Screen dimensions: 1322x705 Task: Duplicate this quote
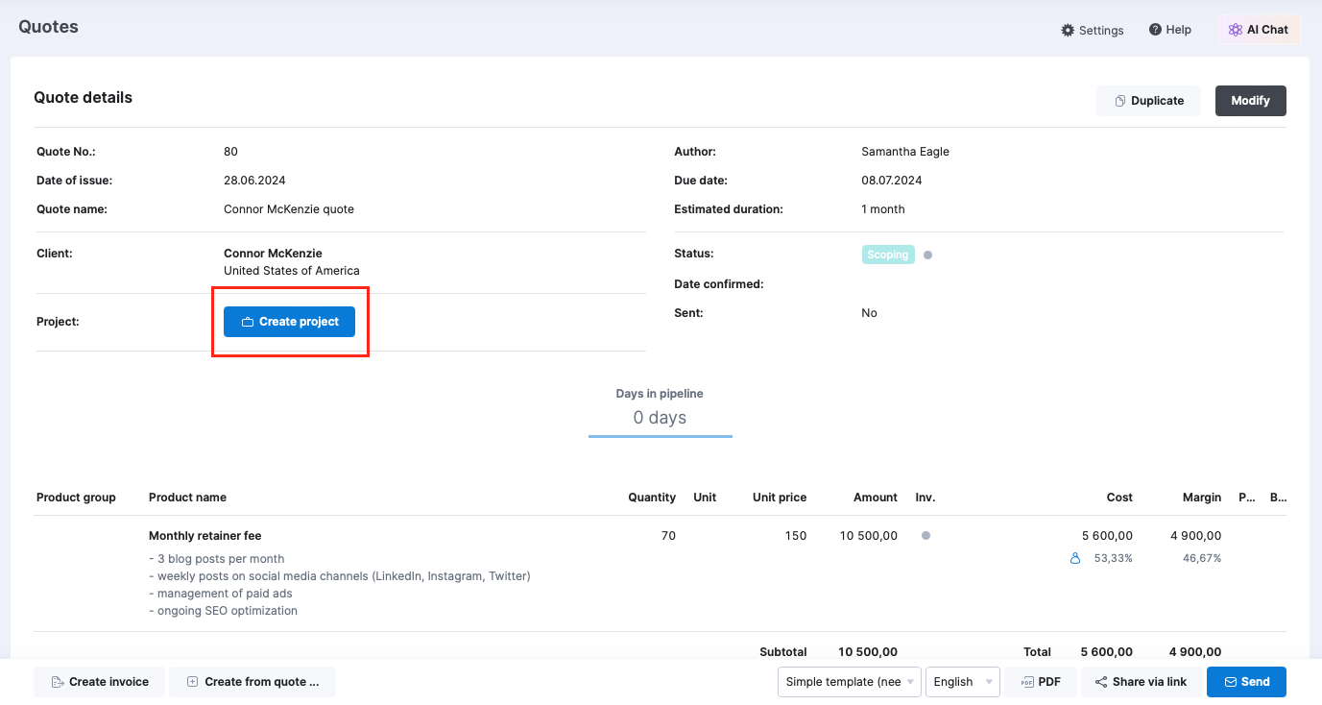(1148, 101)
